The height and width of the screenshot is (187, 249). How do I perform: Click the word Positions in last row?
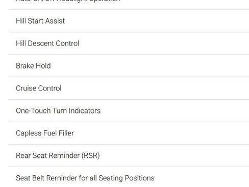(x=140, y=178)
